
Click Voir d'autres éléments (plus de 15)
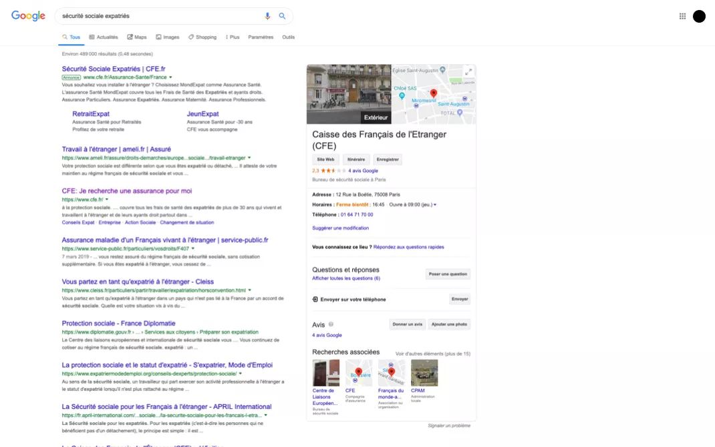point(433,354)
